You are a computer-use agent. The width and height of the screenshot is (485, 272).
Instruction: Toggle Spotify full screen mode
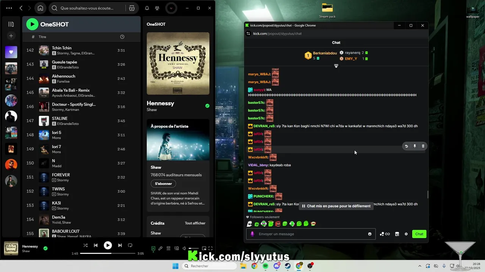211,248
